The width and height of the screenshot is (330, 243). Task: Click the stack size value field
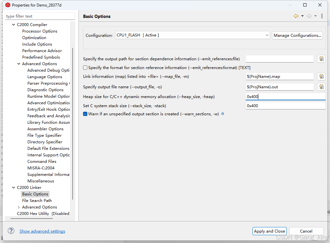point(286,106)
